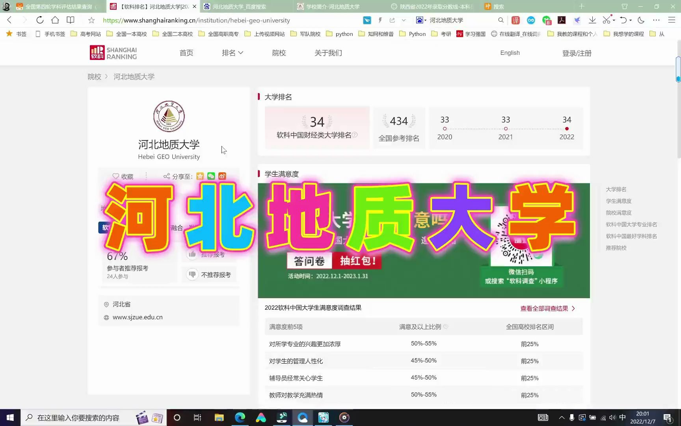
Task: Click the PDF extension icon
Action: [x=562, y=20]
